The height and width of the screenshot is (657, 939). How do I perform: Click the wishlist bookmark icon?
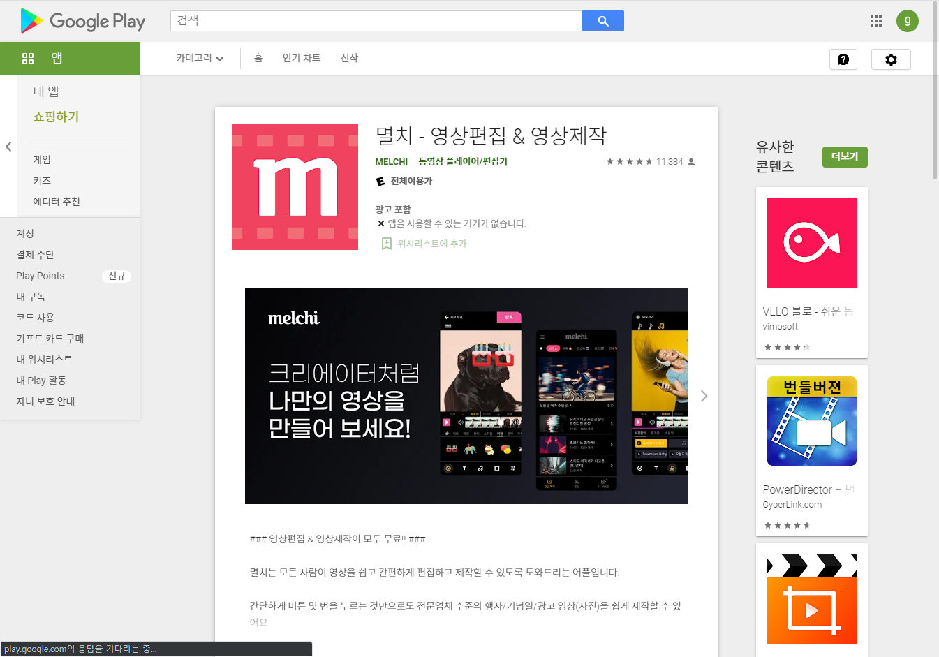[x=386, y=244]
